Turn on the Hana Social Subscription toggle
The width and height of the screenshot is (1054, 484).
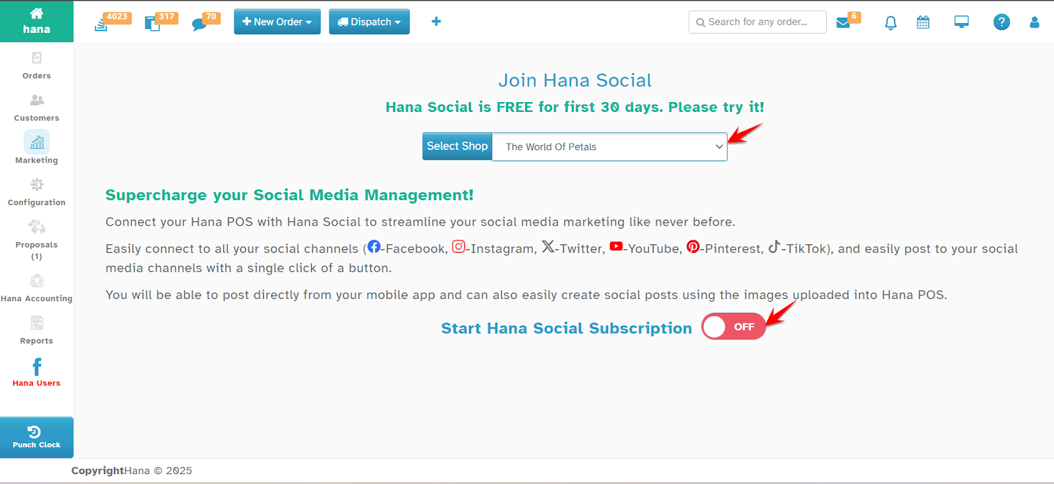(x=734, y=327)
